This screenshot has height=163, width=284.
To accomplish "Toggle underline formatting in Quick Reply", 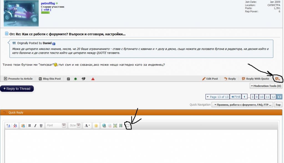I will pyautogui.click(x=41, y=126).
